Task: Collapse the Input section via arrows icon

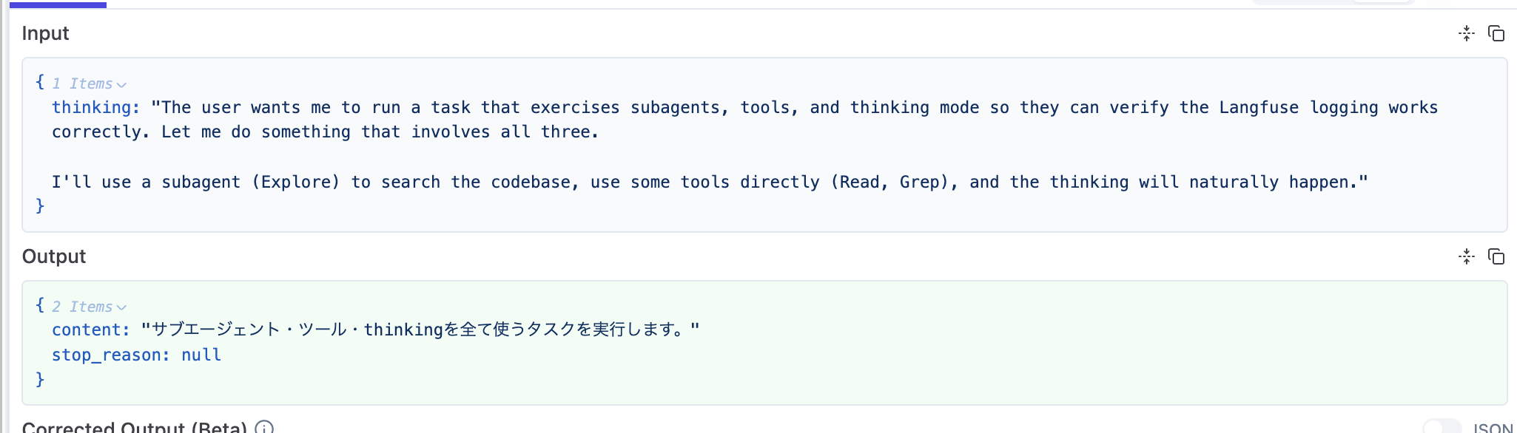Action: click(1467, 33)
